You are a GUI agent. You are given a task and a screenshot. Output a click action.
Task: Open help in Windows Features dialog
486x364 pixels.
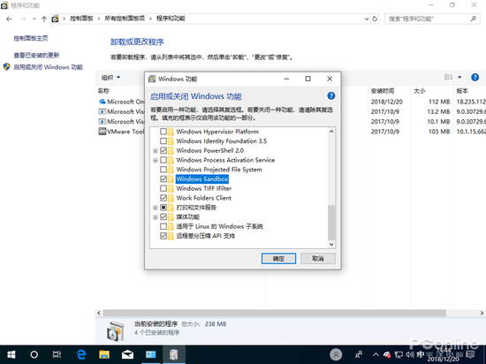pyautogui.click(x=331, y=95)
